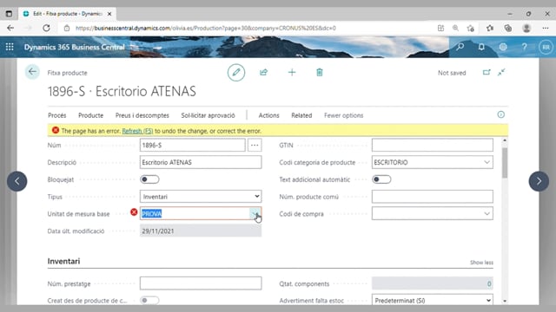Toggle the Bloquejat switch

(x=149, y=179)
